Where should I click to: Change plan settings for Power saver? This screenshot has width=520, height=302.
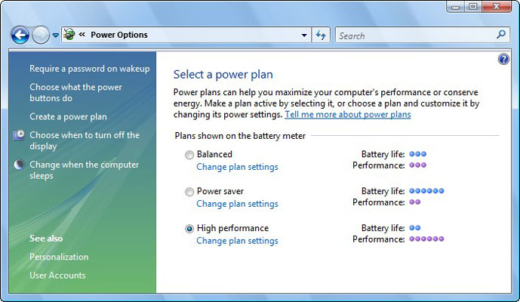click(237, 204)
